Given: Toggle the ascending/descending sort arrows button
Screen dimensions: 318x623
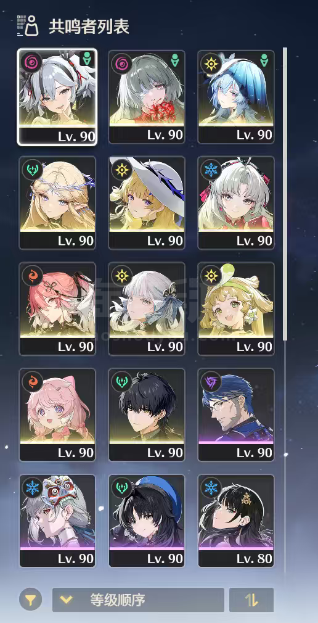Looking at the screenshot, I should tap(251, 600).
